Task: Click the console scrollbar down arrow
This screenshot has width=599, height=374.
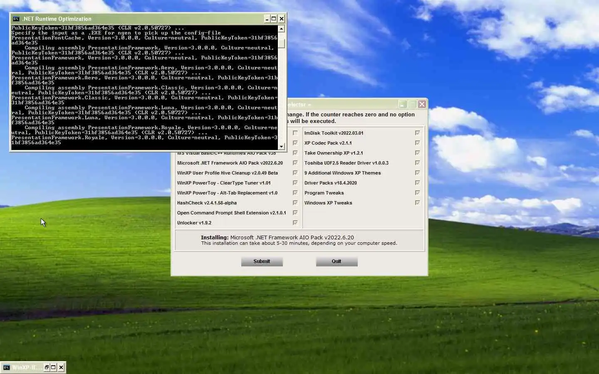Action: tap(282, 146)
